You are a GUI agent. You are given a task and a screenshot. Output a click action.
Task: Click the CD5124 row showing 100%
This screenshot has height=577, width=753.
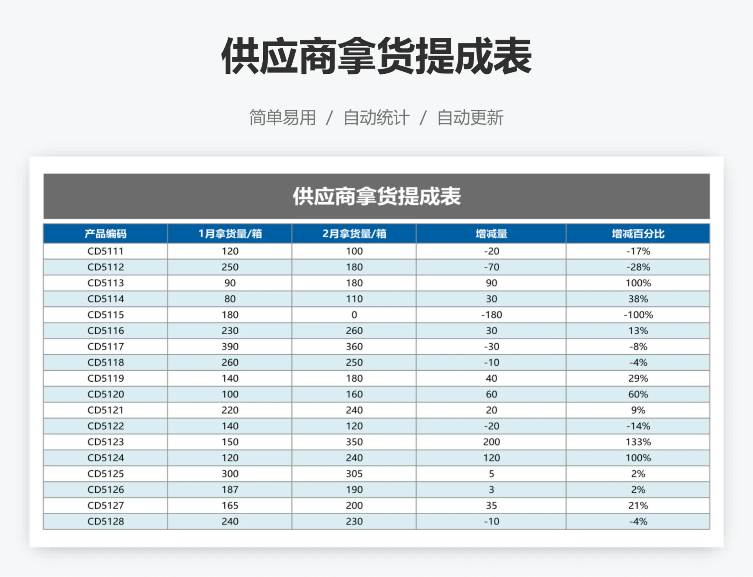[637, 458]
